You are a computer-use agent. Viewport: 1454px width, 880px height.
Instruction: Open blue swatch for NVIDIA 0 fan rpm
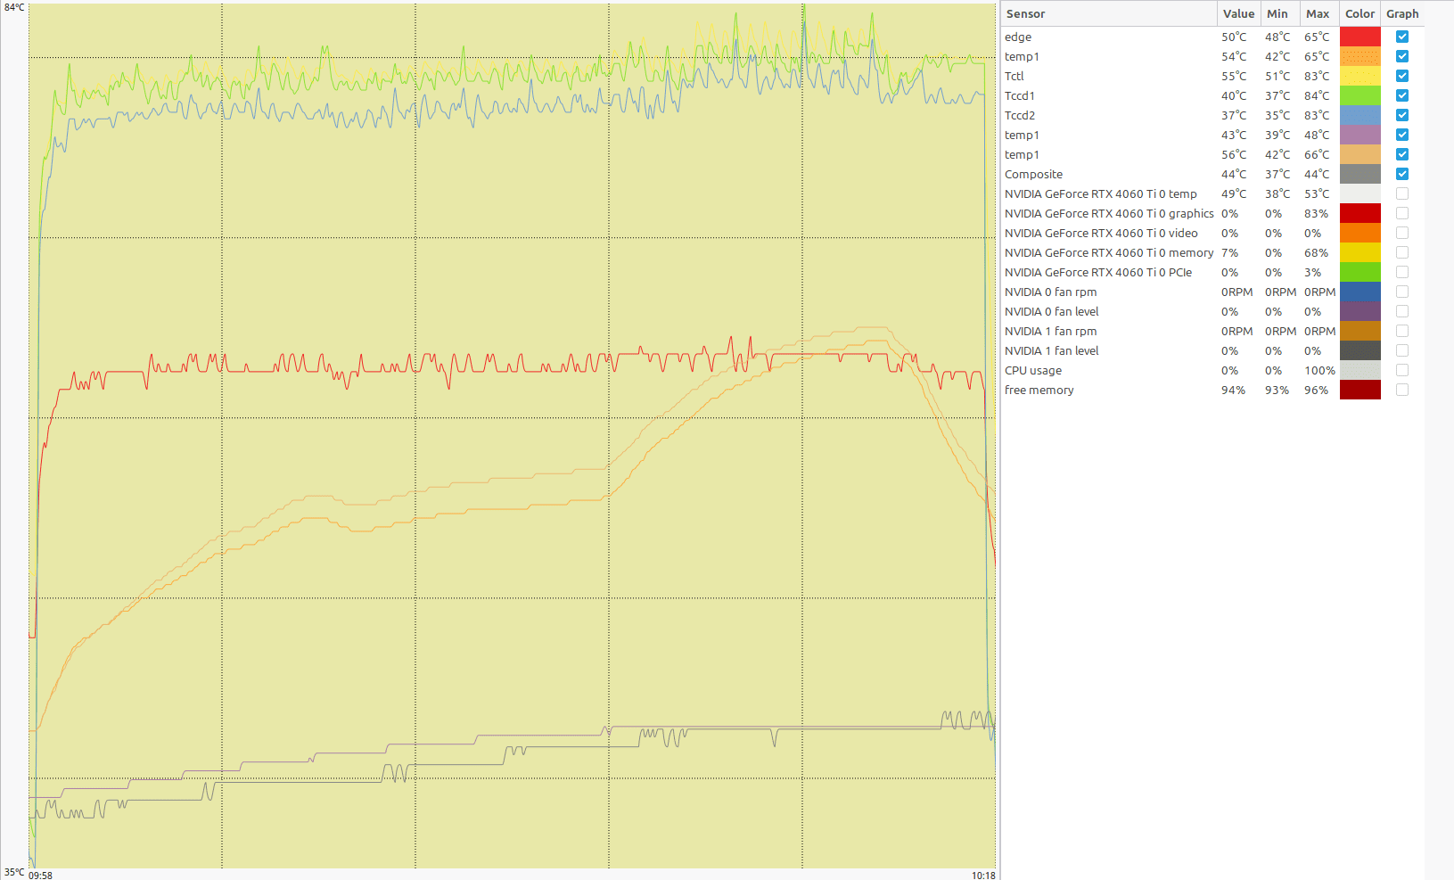[1360, 292]
